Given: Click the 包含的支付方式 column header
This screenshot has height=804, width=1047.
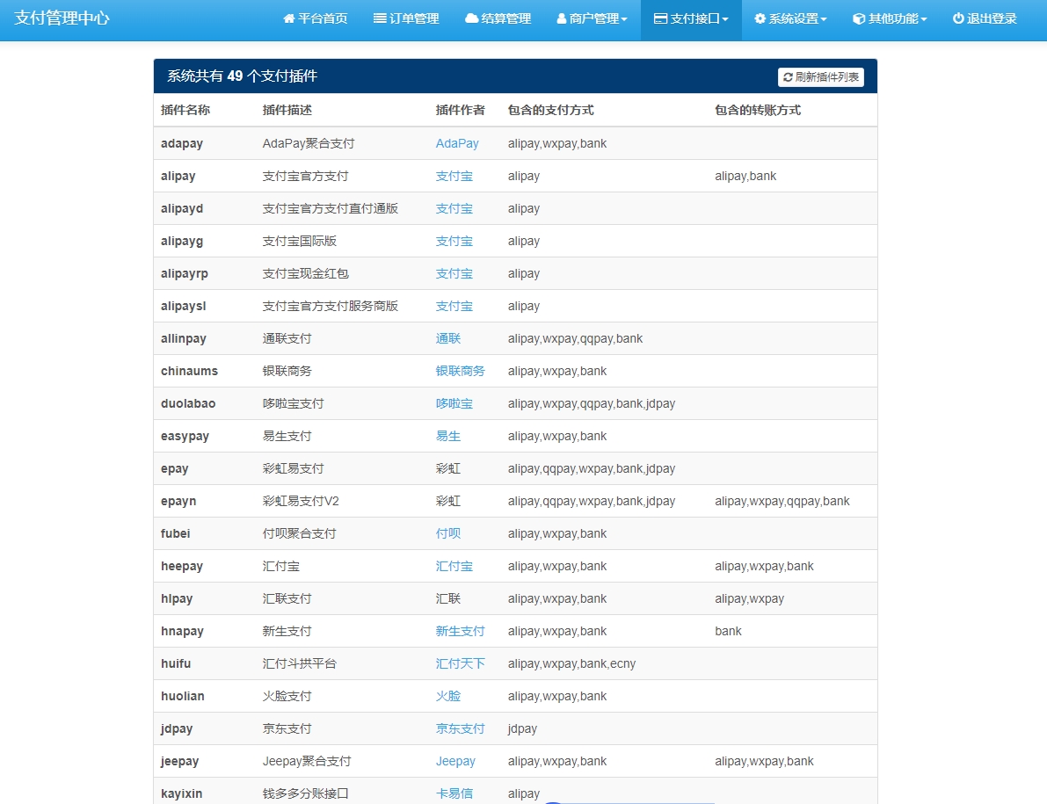Looking at the screenshot, I should 551,110.
